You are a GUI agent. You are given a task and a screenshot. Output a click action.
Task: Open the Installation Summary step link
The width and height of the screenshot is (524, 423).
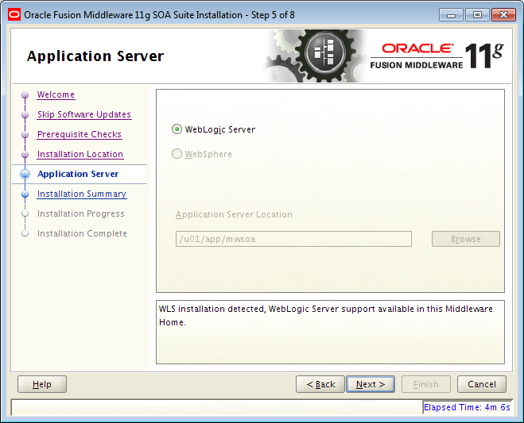pyautogui.click(x=82, y=194)
